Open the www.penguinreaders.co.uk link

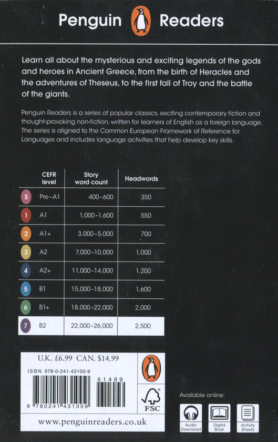tap(92, 422)
